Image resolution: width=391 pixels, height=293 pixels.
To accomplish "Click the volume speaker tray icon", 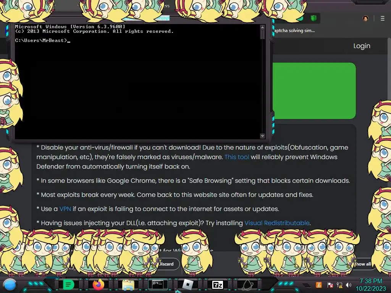I will point(349,285).
